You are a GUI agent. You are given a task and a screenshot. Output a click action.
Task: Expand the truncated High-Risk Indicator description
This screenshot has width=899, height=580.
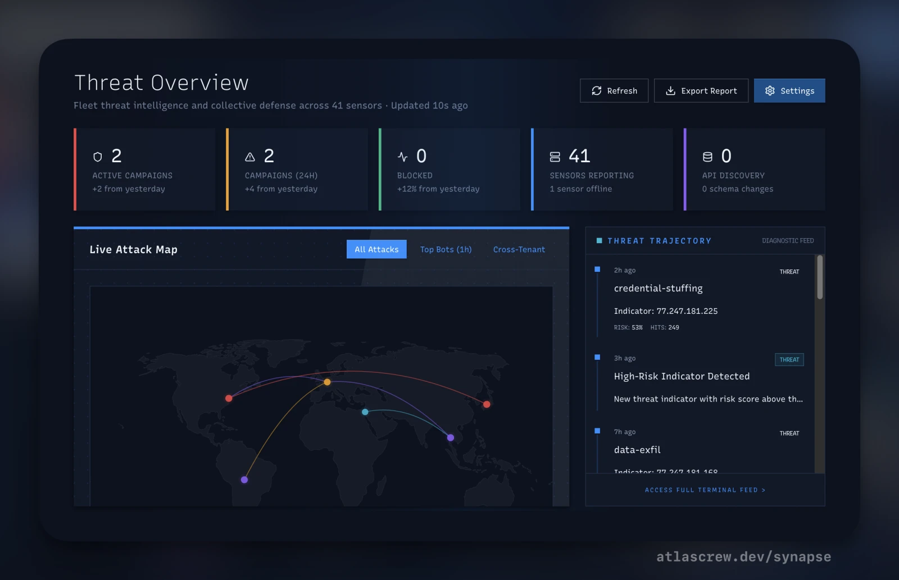[708, 399]
